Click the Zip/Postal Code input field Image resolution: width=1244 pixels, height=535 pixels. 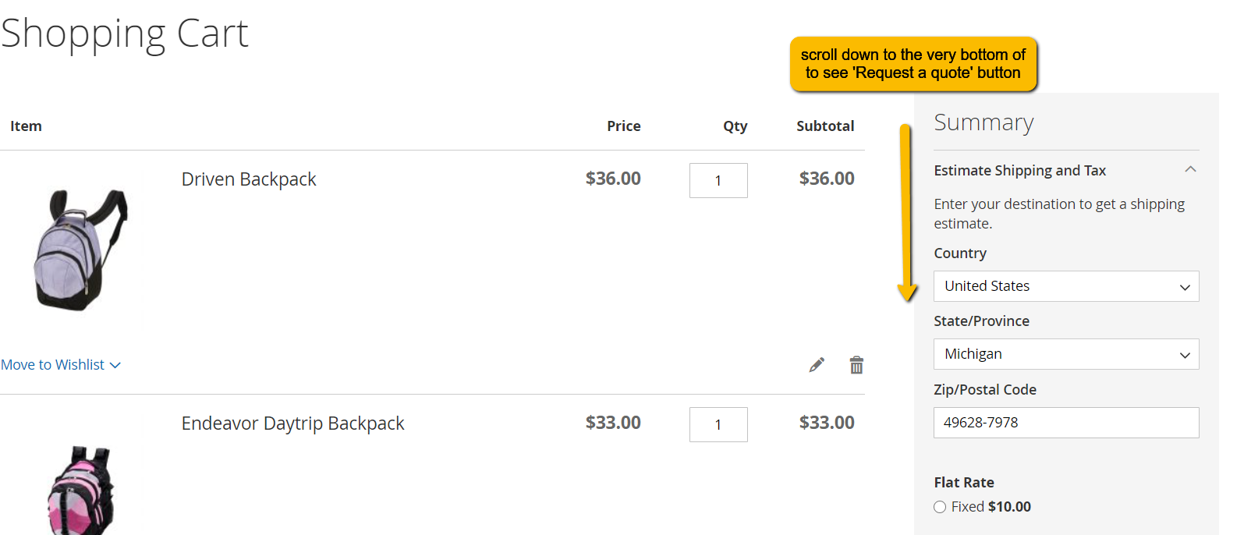pyautogui.click(x=1065, y=423)
